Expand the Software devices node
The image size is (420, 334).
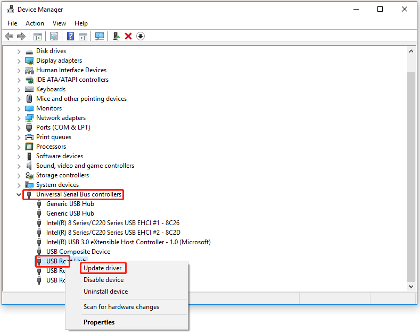pos(19,156)
